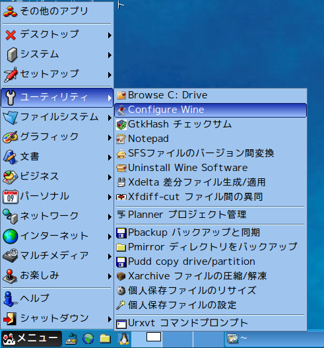Click the ネットワーク icon
This screenshot has height=348, width=324.
(10, 216)
